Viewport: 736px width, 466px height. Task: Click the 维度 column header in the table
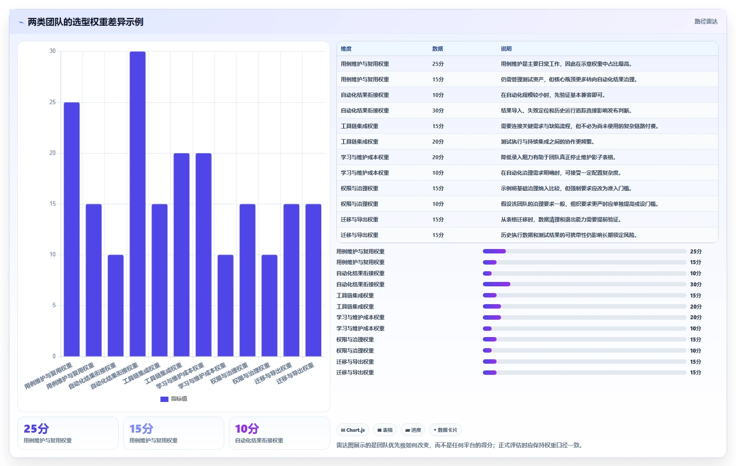point(346,49)
